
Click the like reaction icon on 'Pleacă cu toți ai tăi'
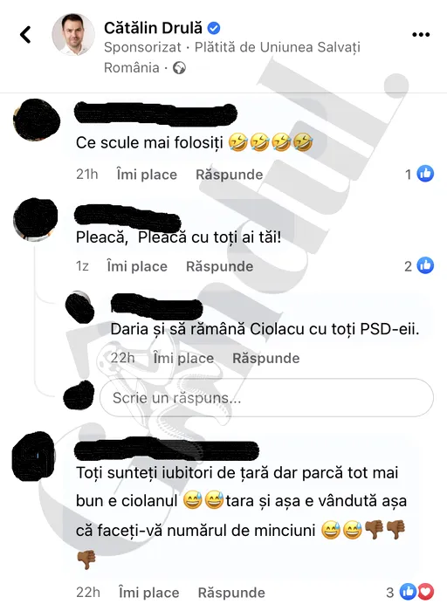425,265
